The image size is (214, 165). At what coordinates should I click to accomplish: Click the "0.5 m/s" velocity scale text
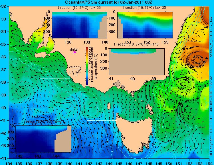pos(75,72)
